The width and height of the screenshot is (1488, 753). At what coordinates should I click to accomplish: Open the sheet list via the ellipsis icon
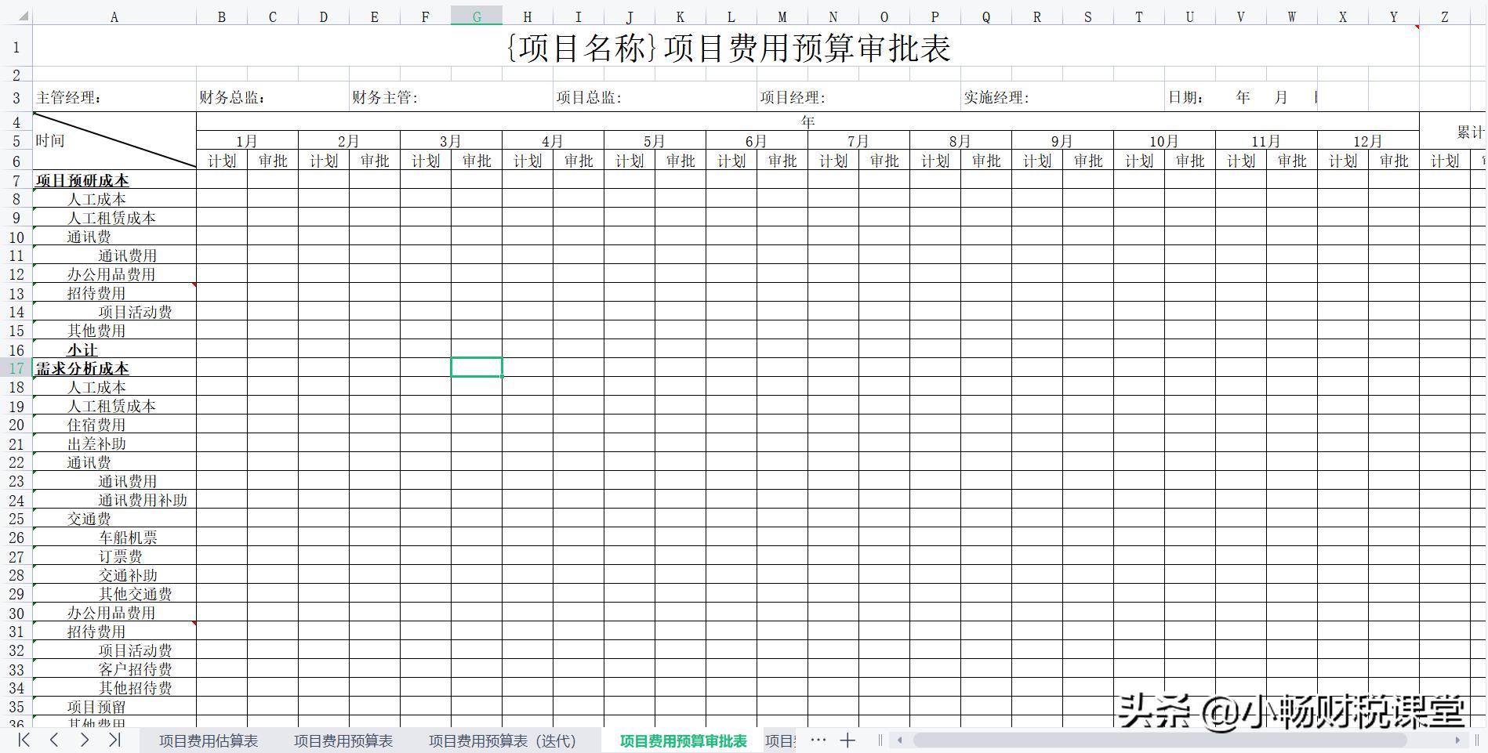coord(818,740)
